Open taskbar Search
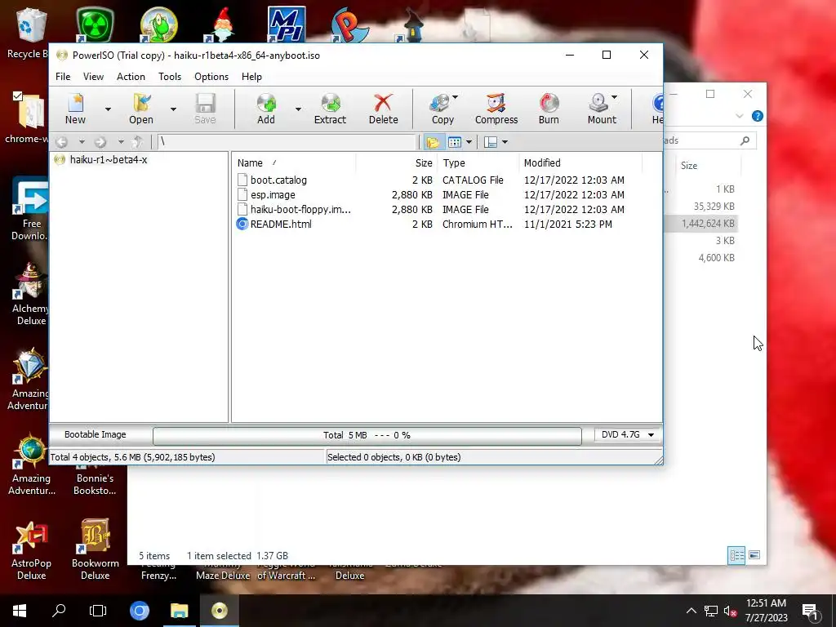 click(59, 611)
